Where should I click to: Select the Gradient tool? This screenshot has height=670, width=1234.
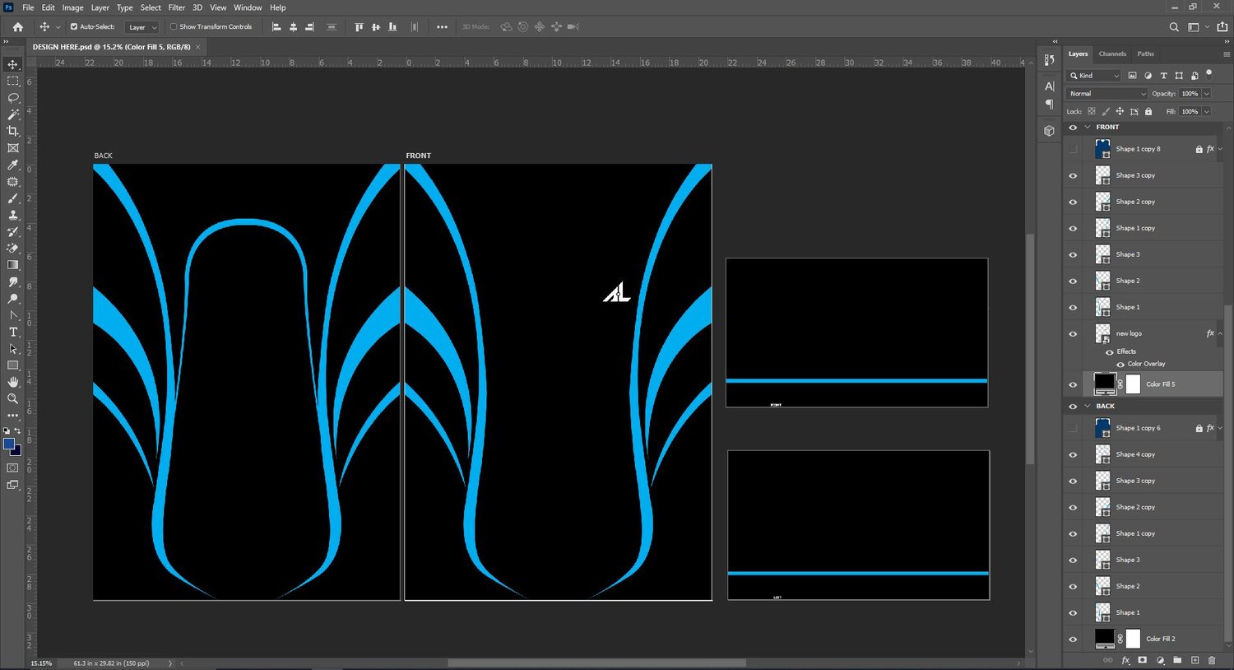[x=13, y=265]
